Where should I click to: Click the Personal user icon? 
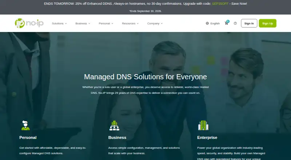coord(25,125)
